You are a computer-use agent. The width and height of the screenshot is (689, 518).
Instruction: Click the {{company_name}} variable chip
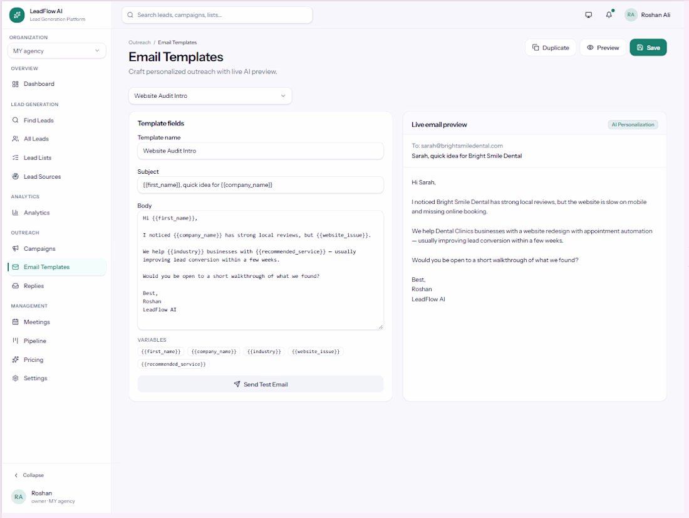(214, 352)
